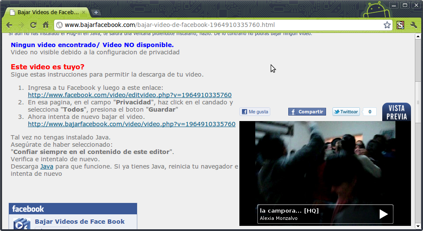Click the vertical scrollbar thumb
Screen dimensions: 423x231
(418, 102)
